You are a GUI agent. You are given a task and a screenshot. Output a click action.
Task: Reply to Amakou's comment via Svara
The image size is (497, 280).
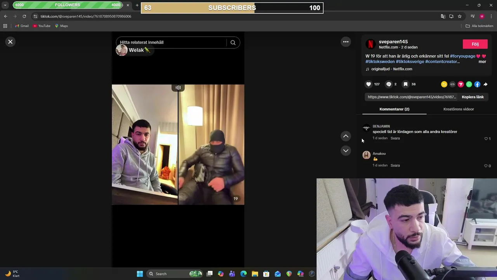pyautogui.click(x=395, y=165)
